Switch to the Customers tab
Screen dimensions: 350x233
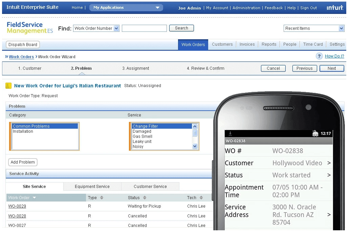pyautogui.click(x=222, y=44)
